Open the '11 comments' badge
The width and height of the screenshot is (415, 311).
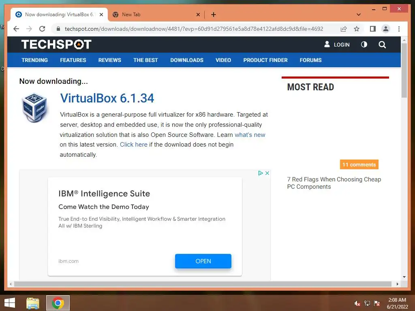point(359,164)
